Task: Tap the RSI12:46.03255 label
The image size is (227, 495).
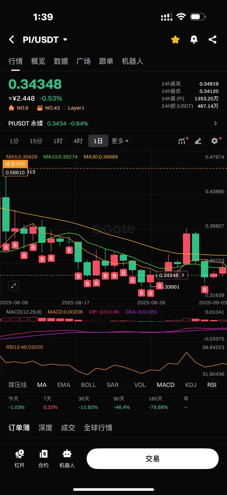Action: [x=24, y=347]
